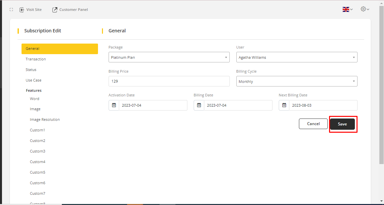Click the Billing Date calendar icon
This screenshot has width=384, height=205.
point(199,105)
